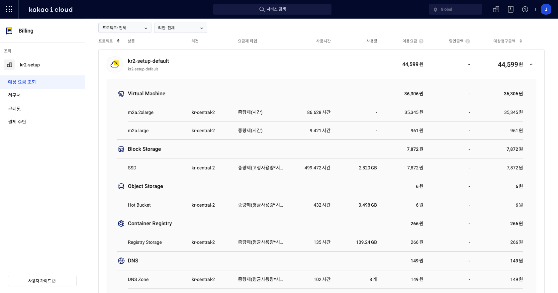Open the Global region selector

point(455,9)
